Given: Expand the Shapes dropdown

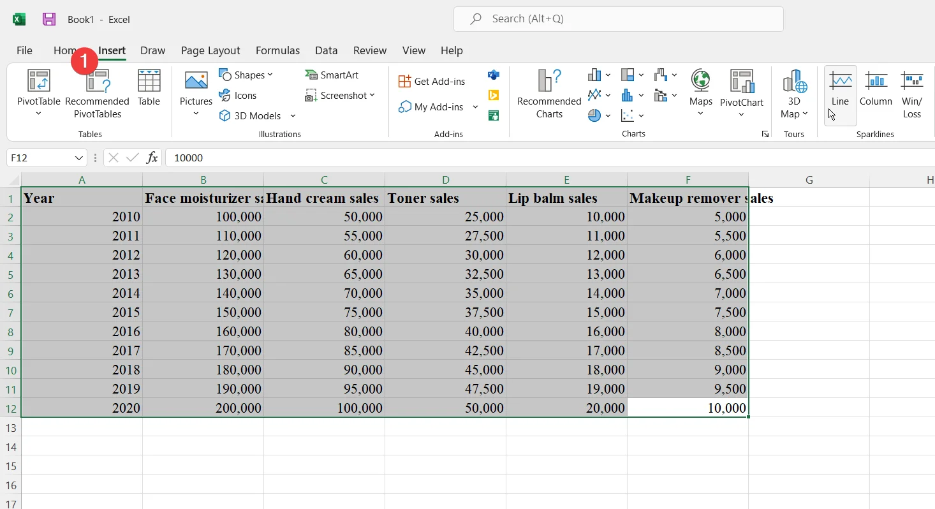Looking at the screenshot, I should coord(270,75).
